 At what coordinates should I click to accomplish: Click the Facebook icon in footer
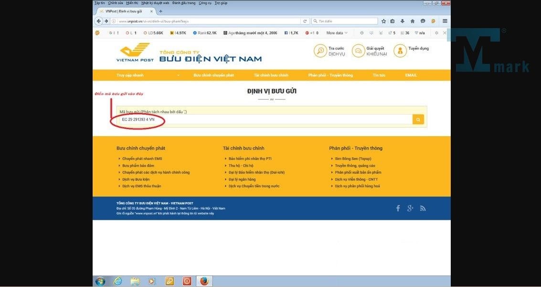coord(398,208)
